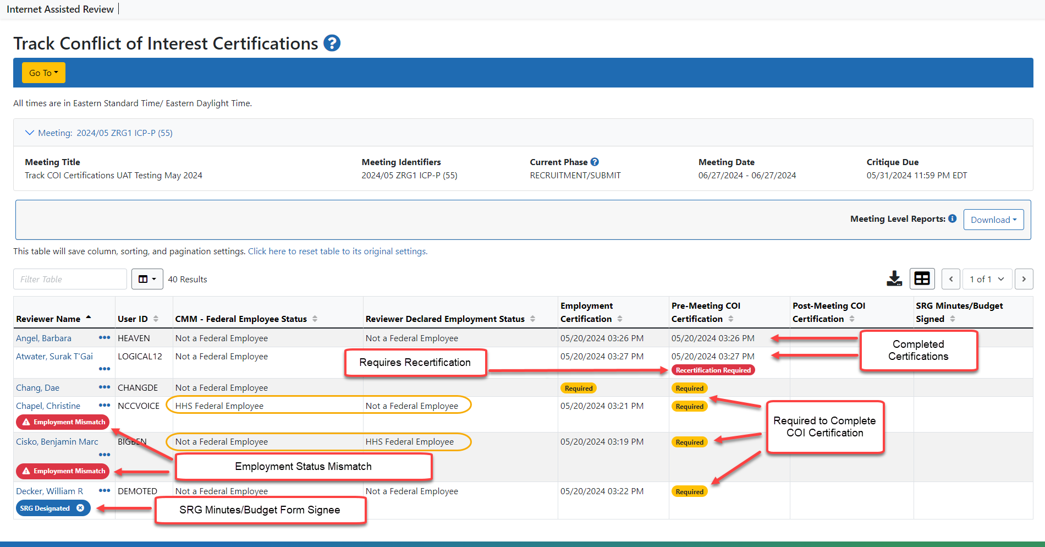Open the Go To dropdown

coord(43,73)
